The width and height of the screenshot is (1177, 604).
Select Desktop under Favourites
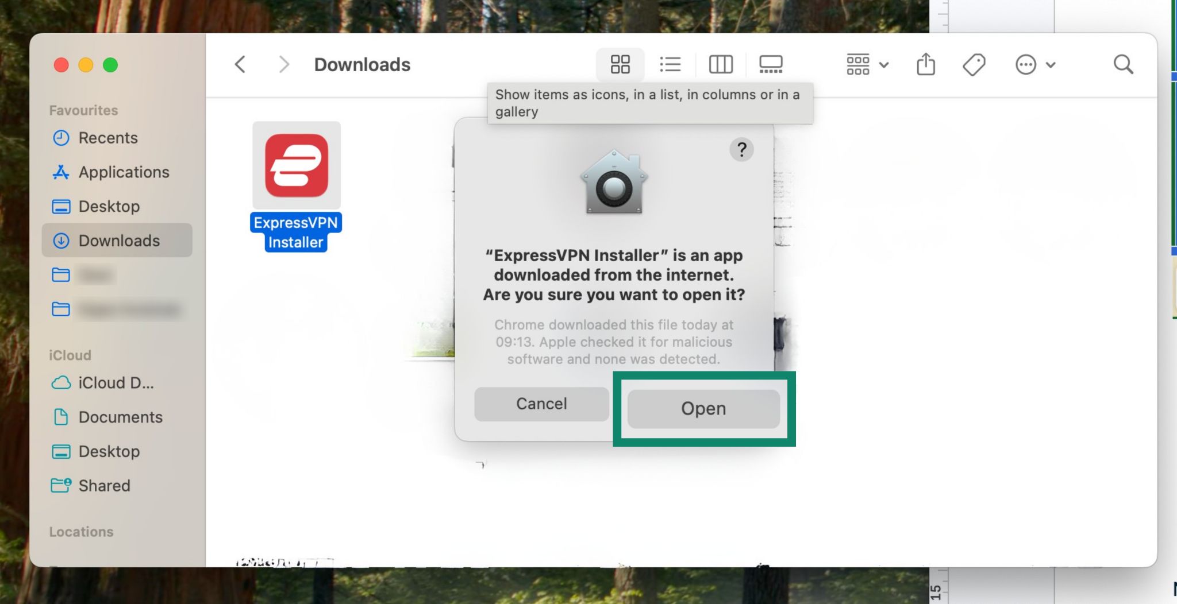pyautogui.click(x=109, y=206)
